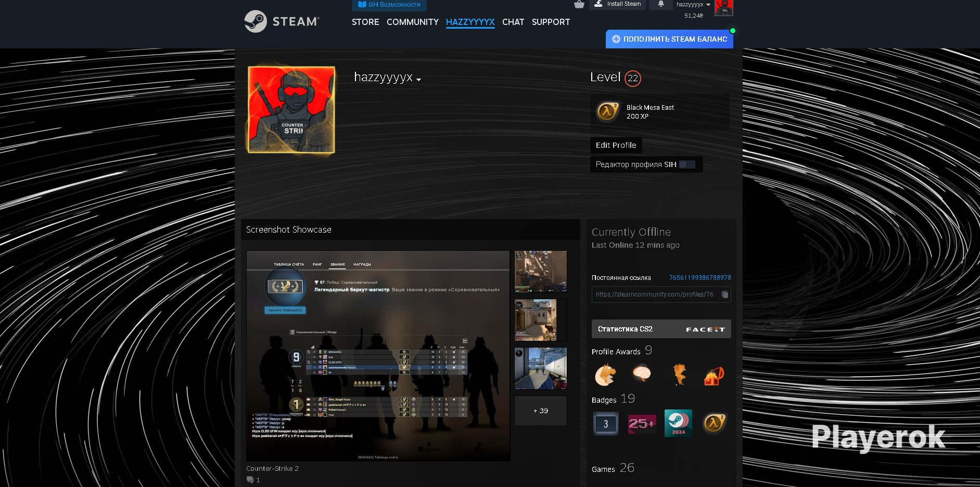Click the small account avatar in header
This screenshot has width=980, height=487.
coord(723,8)
